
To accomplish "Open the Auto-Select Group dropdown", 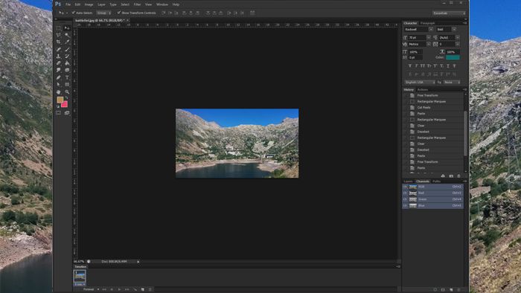I will coord(103,13).
